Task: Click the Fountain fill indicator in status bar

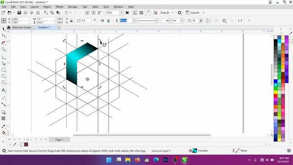Action: (198, 151)
